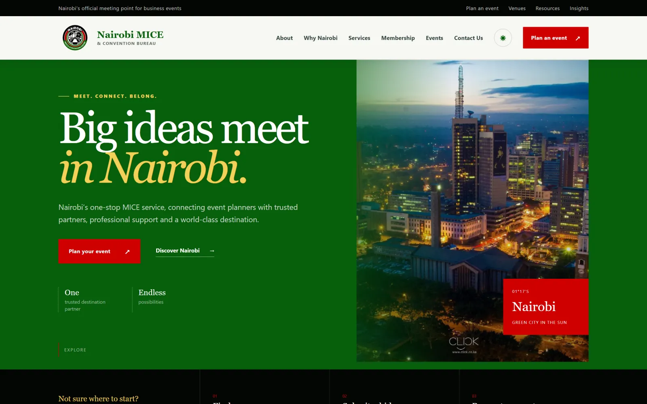Click the Nairobi MICE circular logo
647x404 pixels.
click(75, 38)
